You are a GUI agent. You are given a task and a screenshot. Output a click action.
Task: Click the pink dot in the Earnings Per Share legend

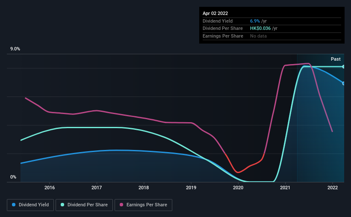click(122, 205)
